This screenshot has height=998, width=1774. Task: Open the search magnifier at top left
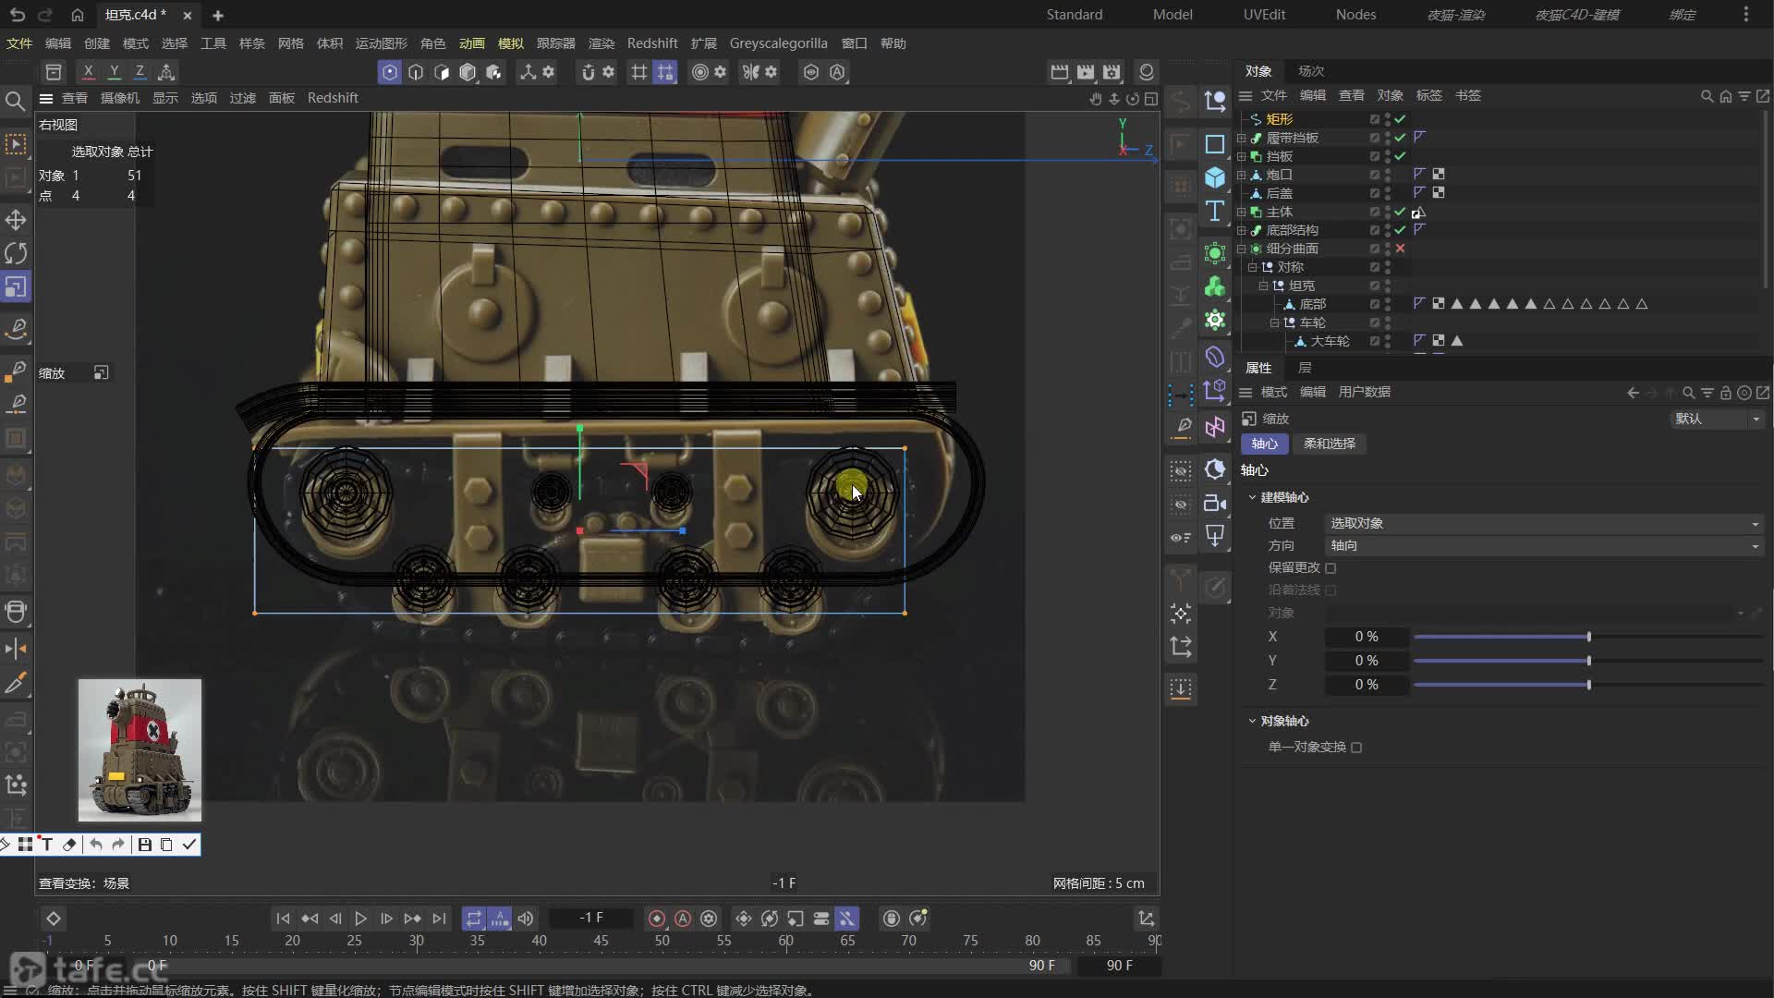[15, 101]
